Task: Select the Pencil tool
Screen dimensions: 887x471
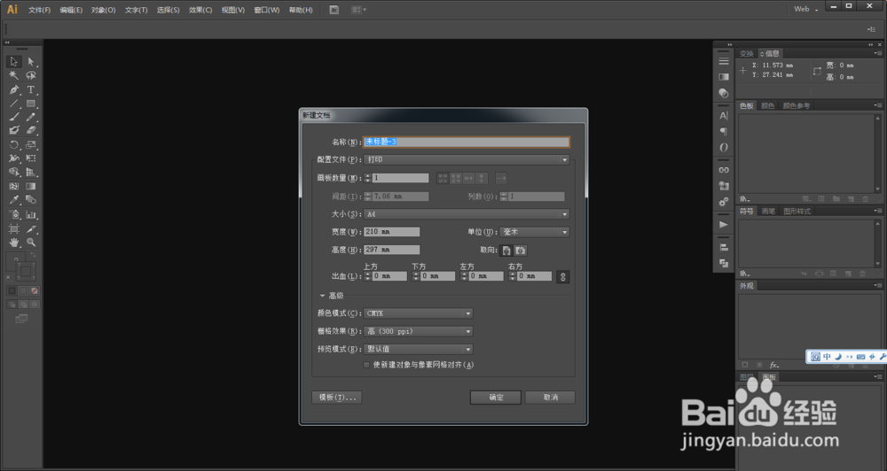Action: coord(31,117)
